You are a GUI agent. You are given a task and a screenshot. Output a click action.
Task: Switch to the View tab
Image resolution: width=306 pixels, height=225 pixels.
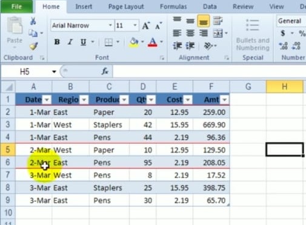276,7
